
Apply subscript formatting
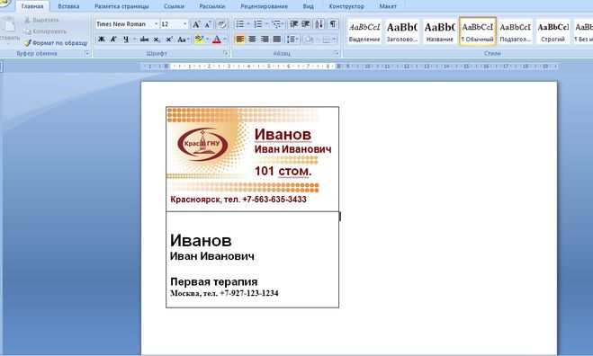157,40
